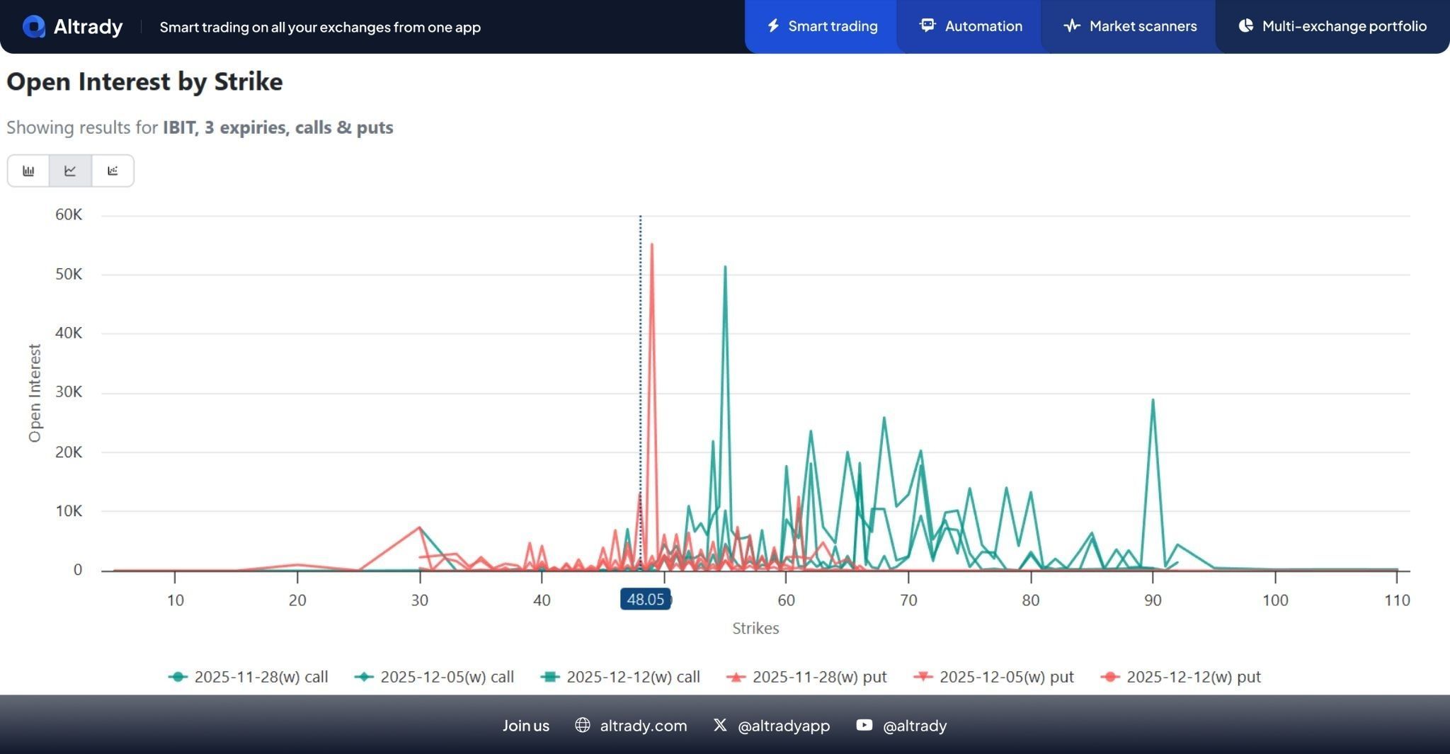Screen dimensions: 1450x754
Task: Open the altrady.com link
Action: [x=643, y=726]
